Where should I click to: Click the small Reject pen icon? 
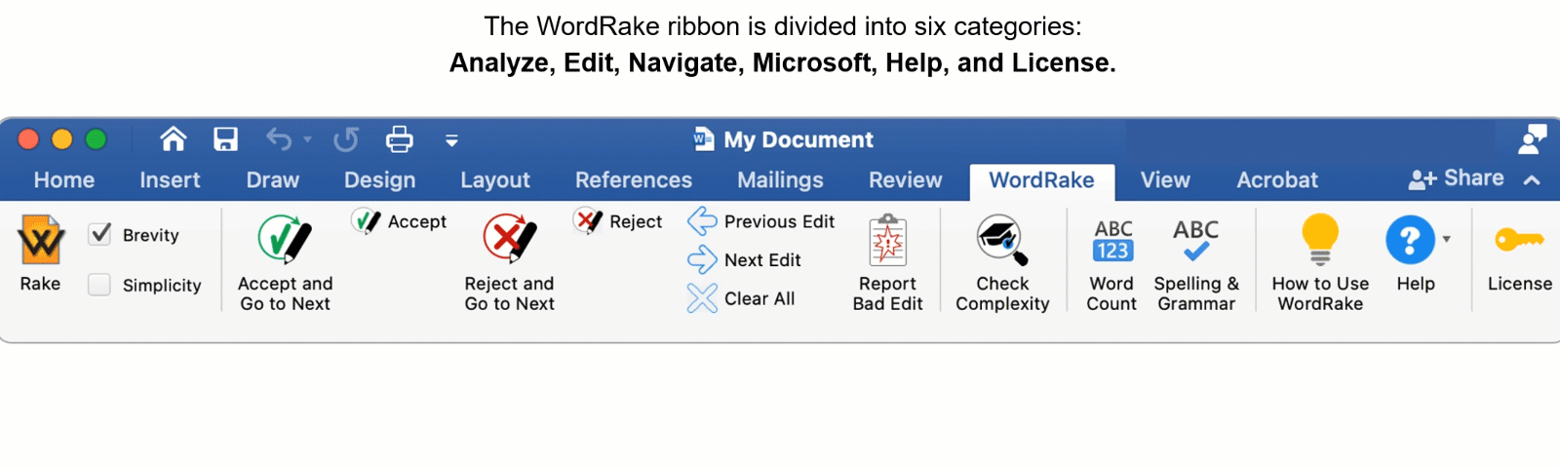(588, 221)
